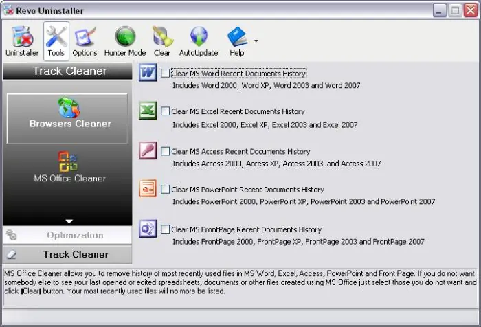Click text 'Includes FrontPage 2000, FrontPage XP'
This screenshot has height=327, width=481.
237,242
